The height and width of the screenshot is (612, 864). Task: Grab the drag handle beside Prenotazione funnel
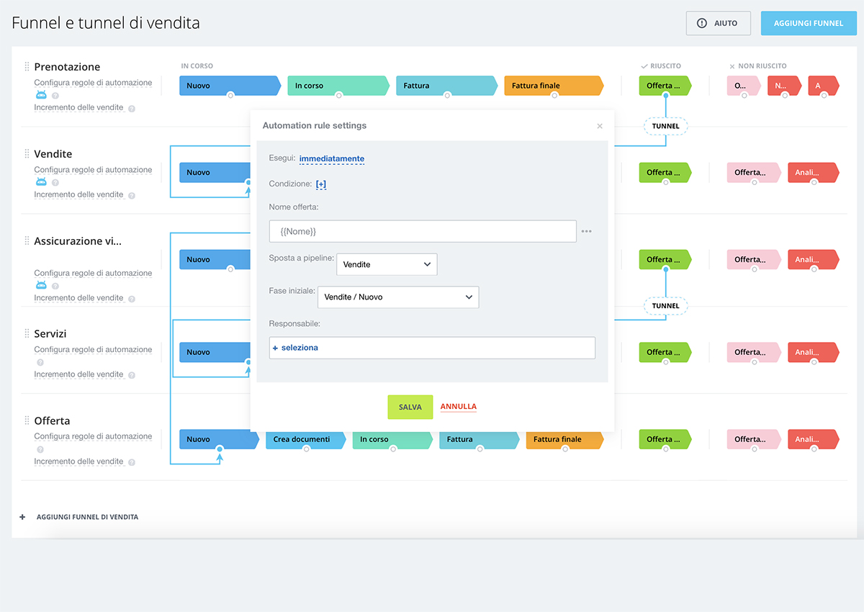tap(27, 66)
